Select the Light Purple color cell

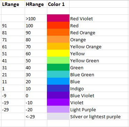point(58,109)
